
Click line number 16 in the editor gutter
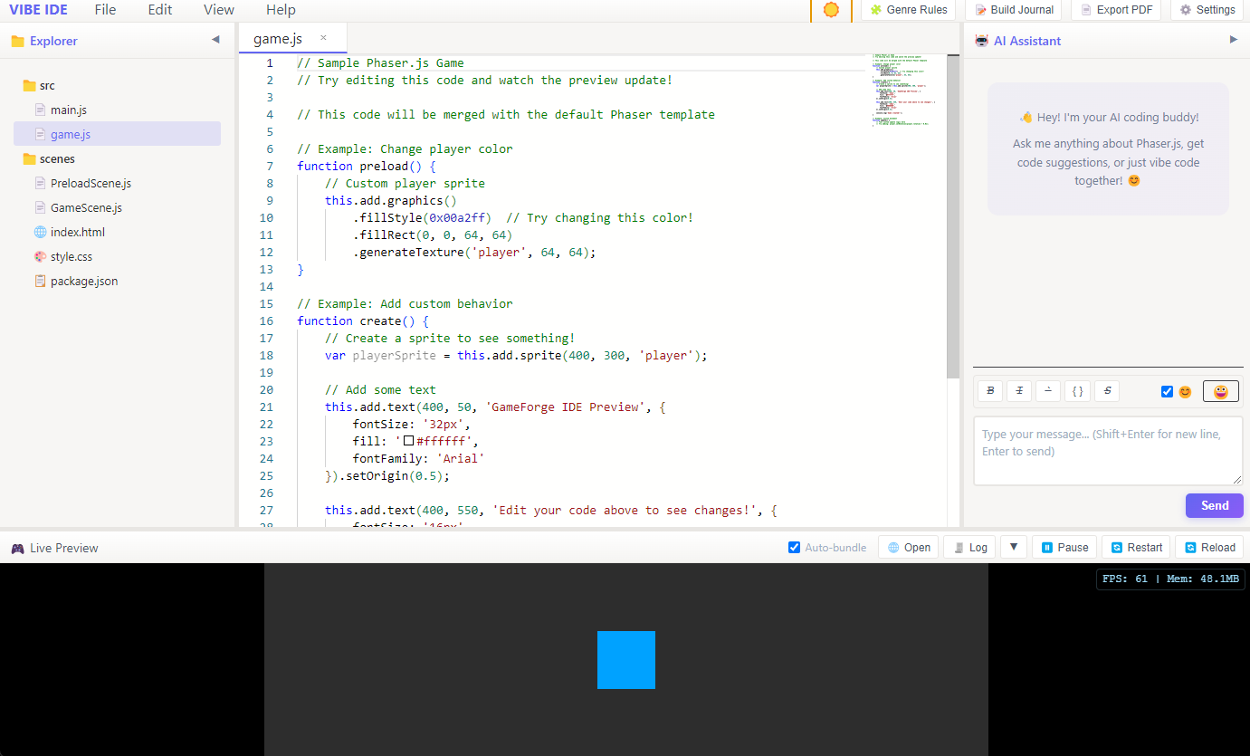pos(266,321)
